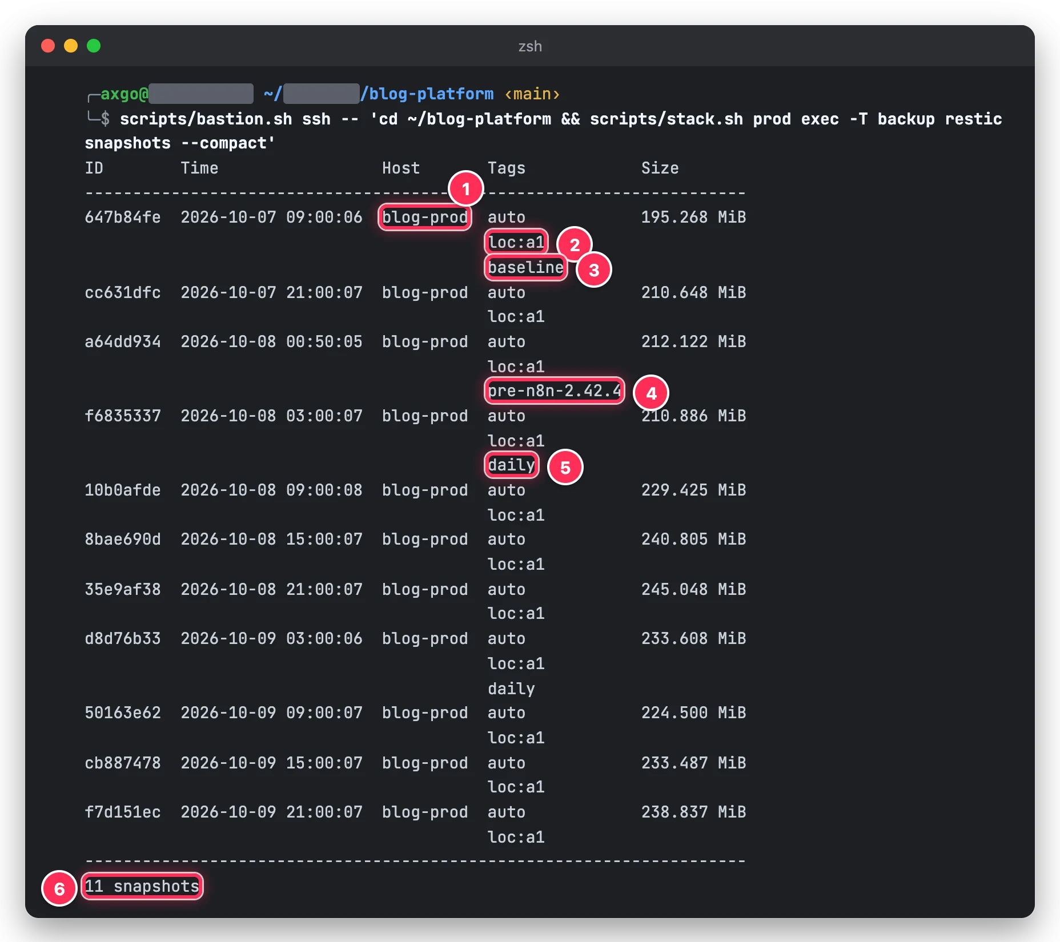
Task: Click the green zoom window button
Action: (x=94, y=46)
